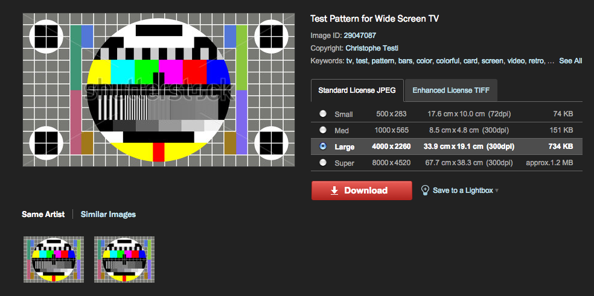Click the 'screen' keyword link

492,60
